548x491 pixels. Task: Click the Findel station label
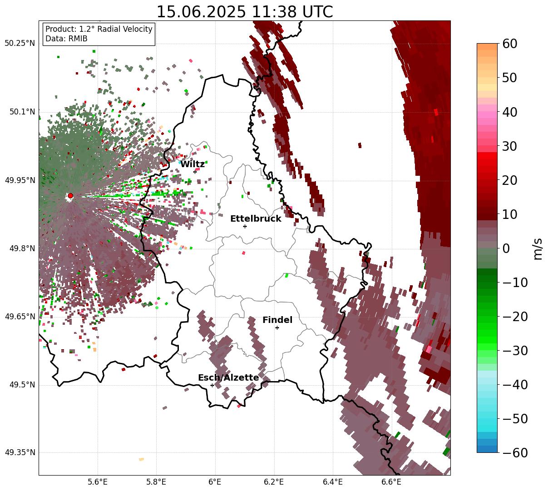[x=277, y=320]
